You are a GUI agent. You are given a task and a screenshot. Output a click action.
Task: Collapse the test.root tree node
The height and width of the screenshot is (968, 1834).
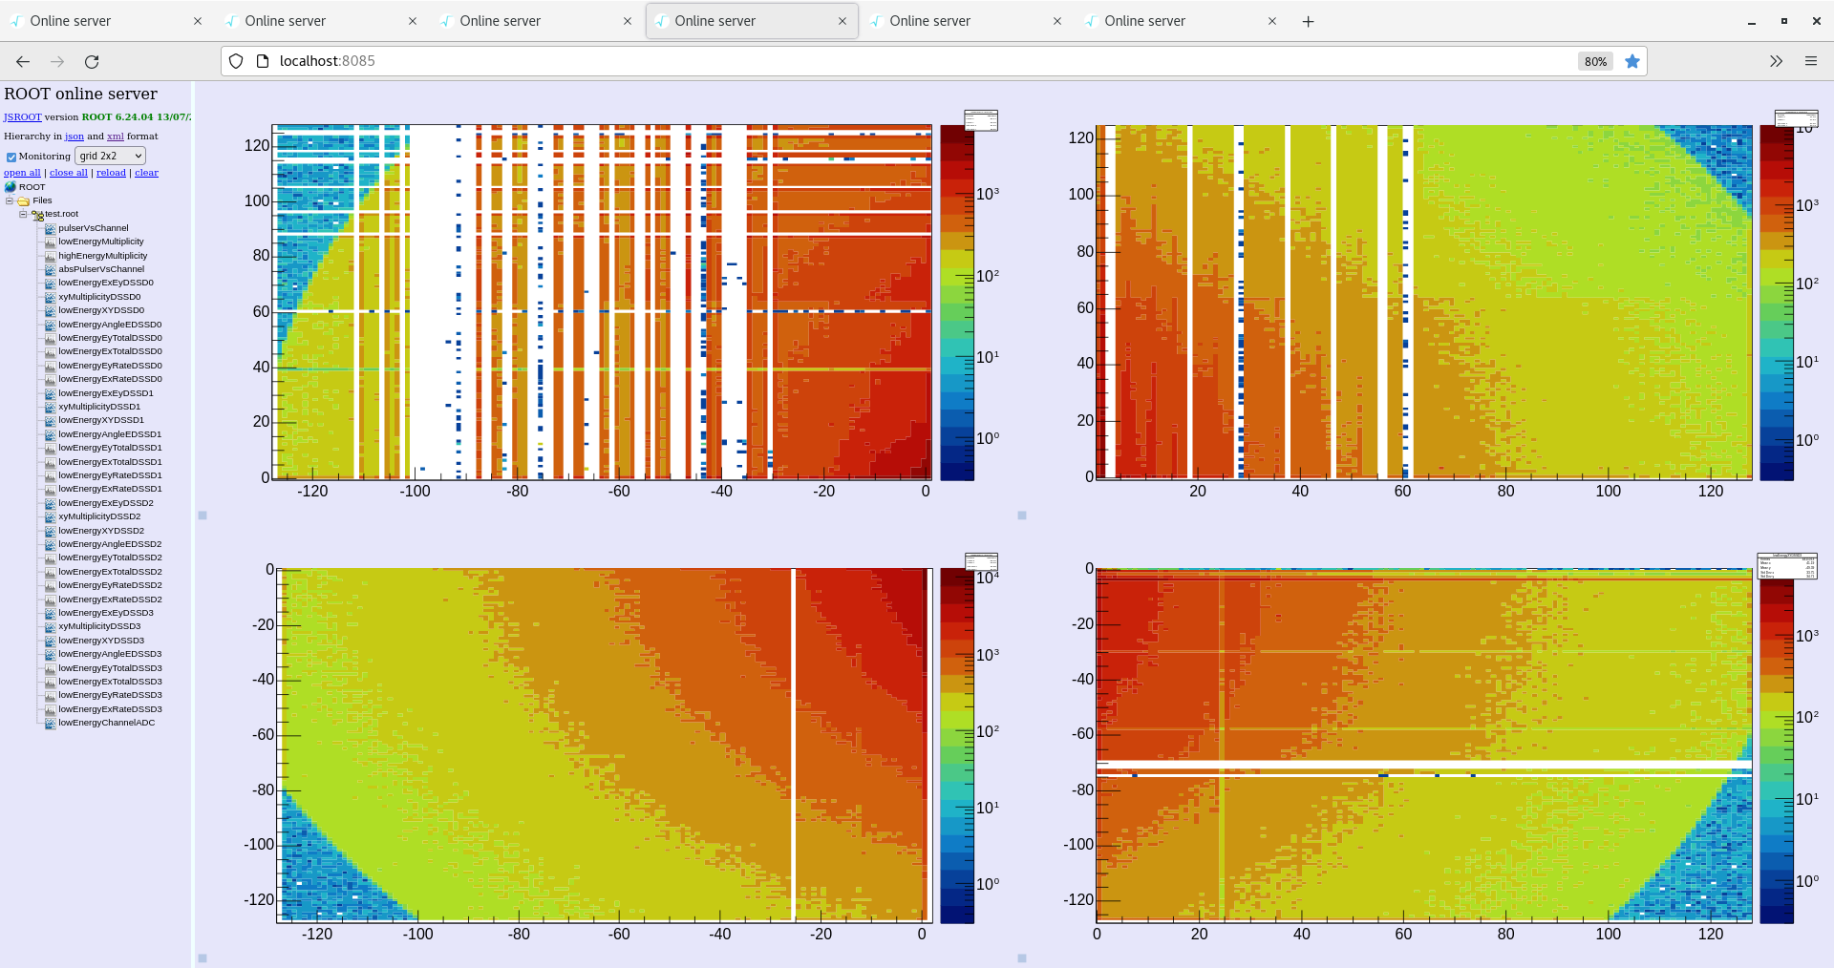click(x=23, y=215)
